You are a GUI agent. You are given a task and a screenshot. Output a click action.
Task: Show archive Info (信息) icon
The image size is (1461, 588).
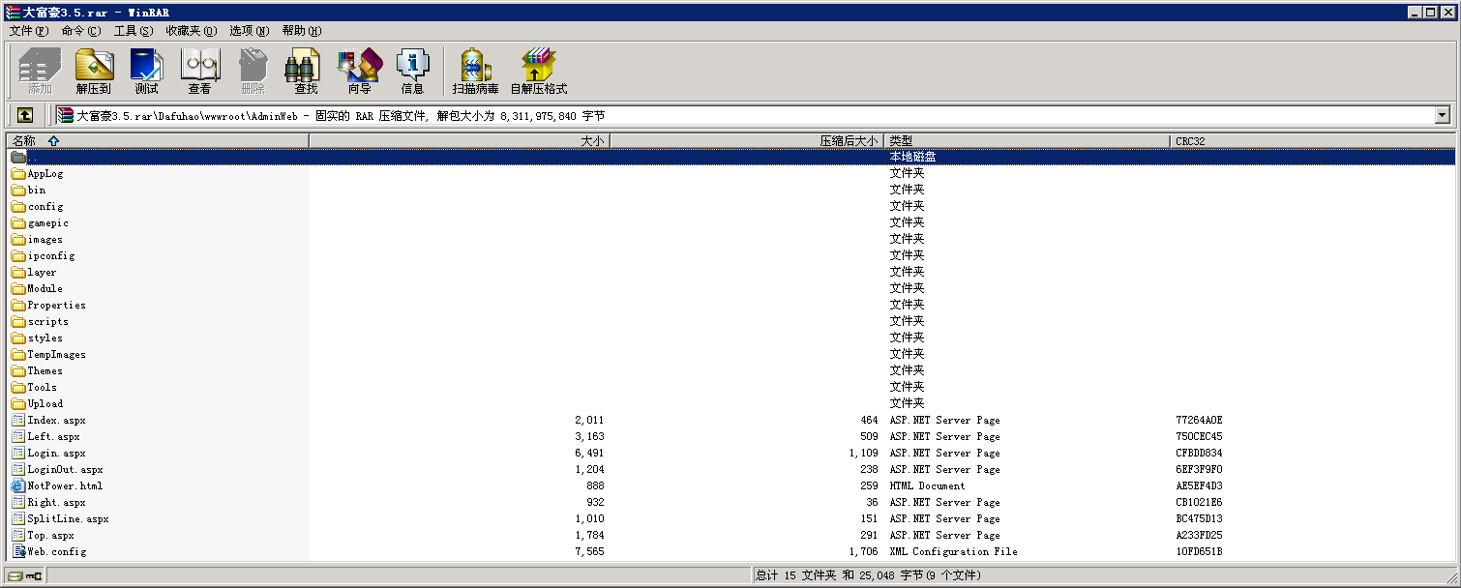412,71
